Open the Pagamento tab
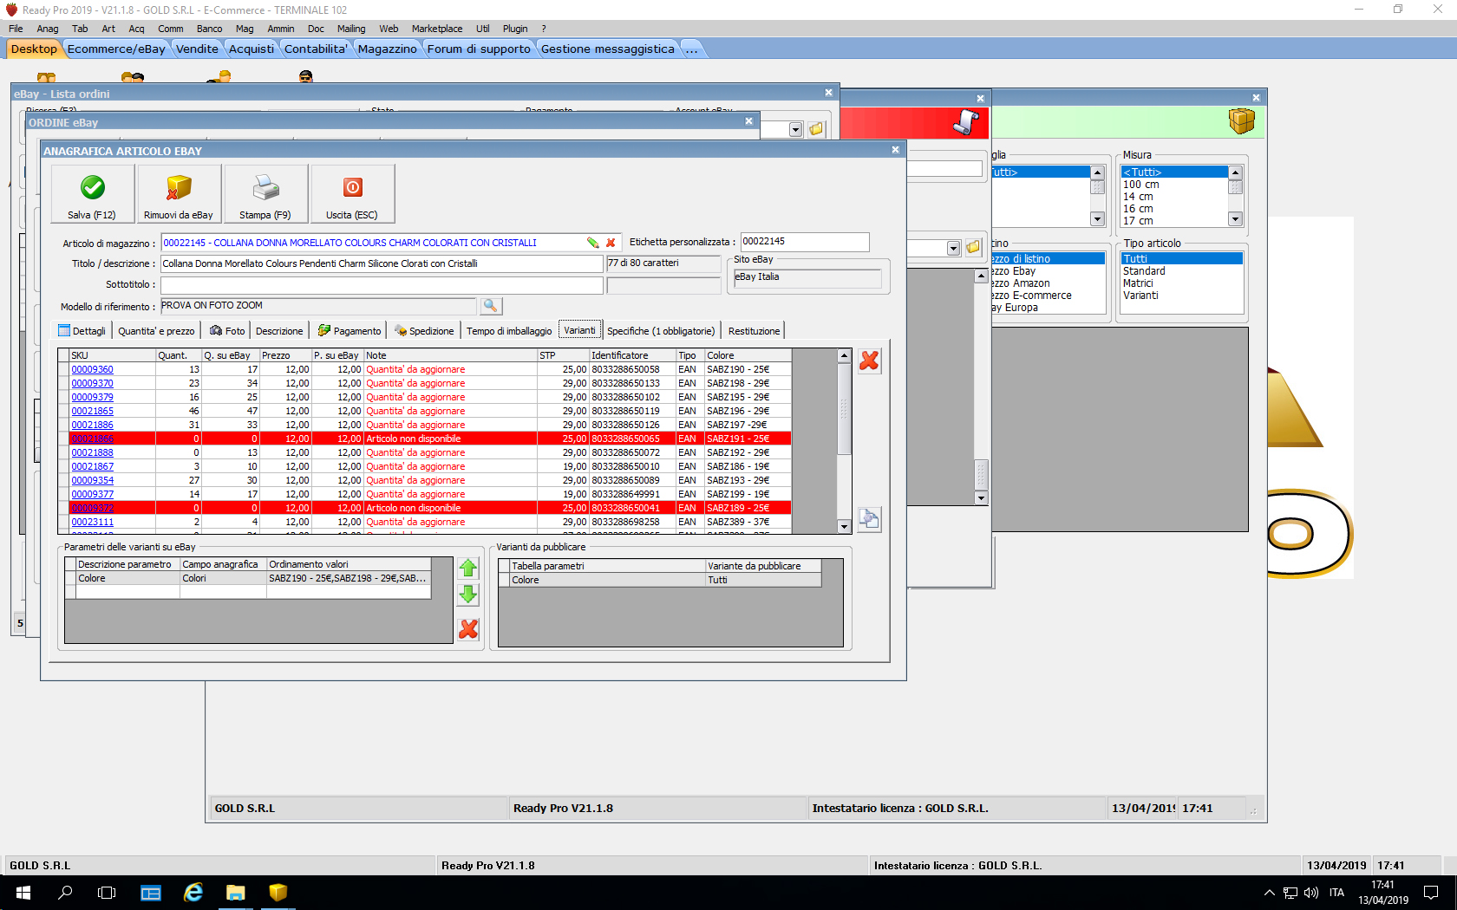The height and width of the screenshot is (910, 1457). pyautogui.click(x=350, y=331)
